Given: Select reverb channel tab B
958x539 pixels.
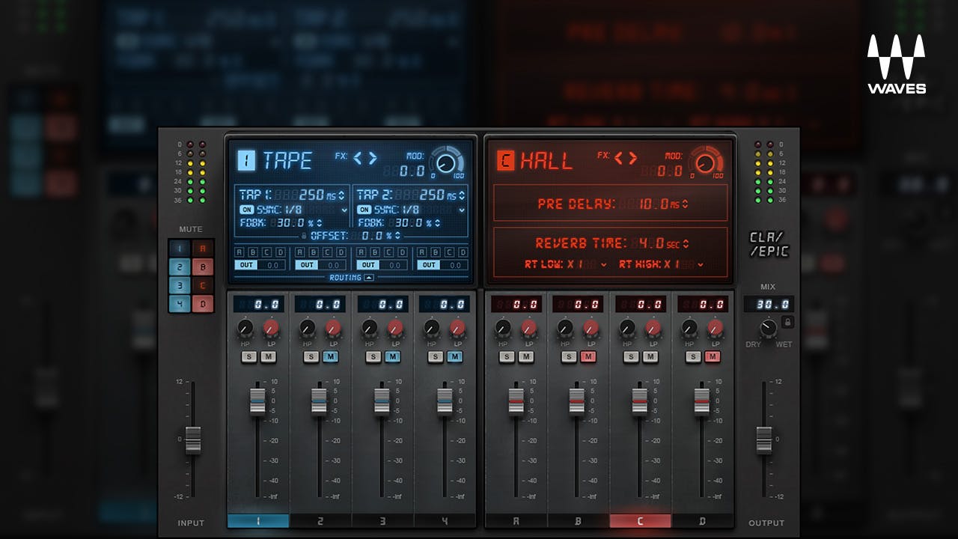Looking at the screenshot, I should [579, 521].
